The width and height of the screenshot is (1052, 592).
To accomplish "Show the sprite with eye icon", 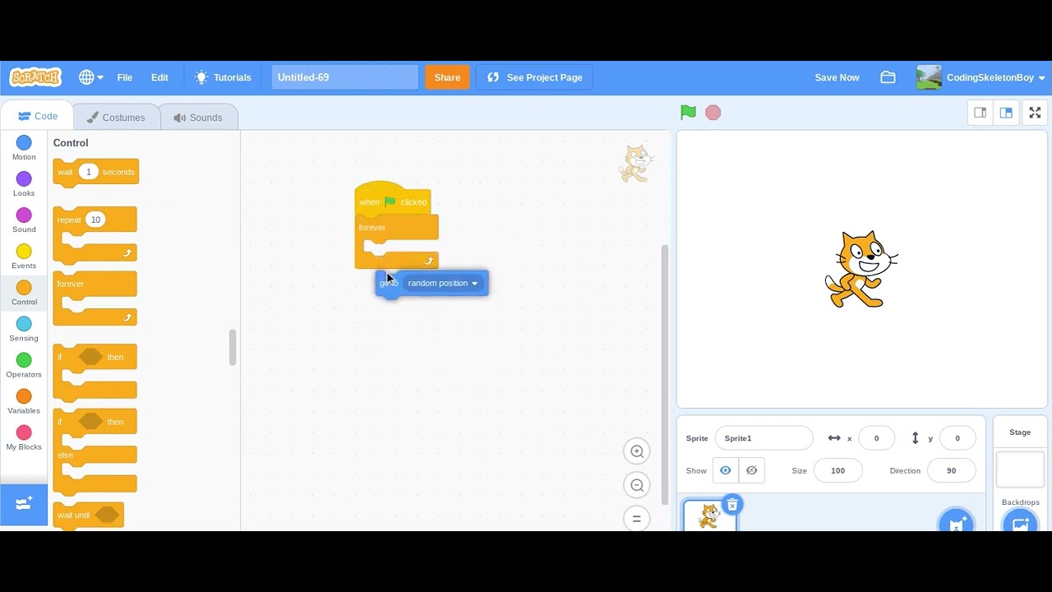I will tap(726, 470).
